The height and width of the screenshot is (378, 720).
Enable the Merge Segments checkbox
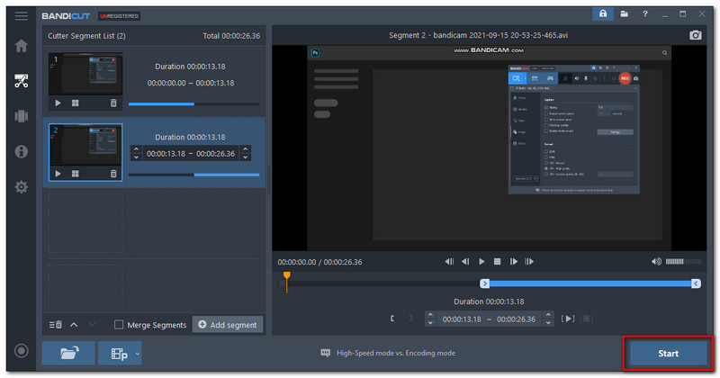(120, 325)
